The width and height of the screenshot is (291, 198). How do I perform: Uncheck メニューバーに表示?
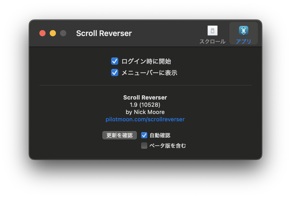(x=115, y=73)
